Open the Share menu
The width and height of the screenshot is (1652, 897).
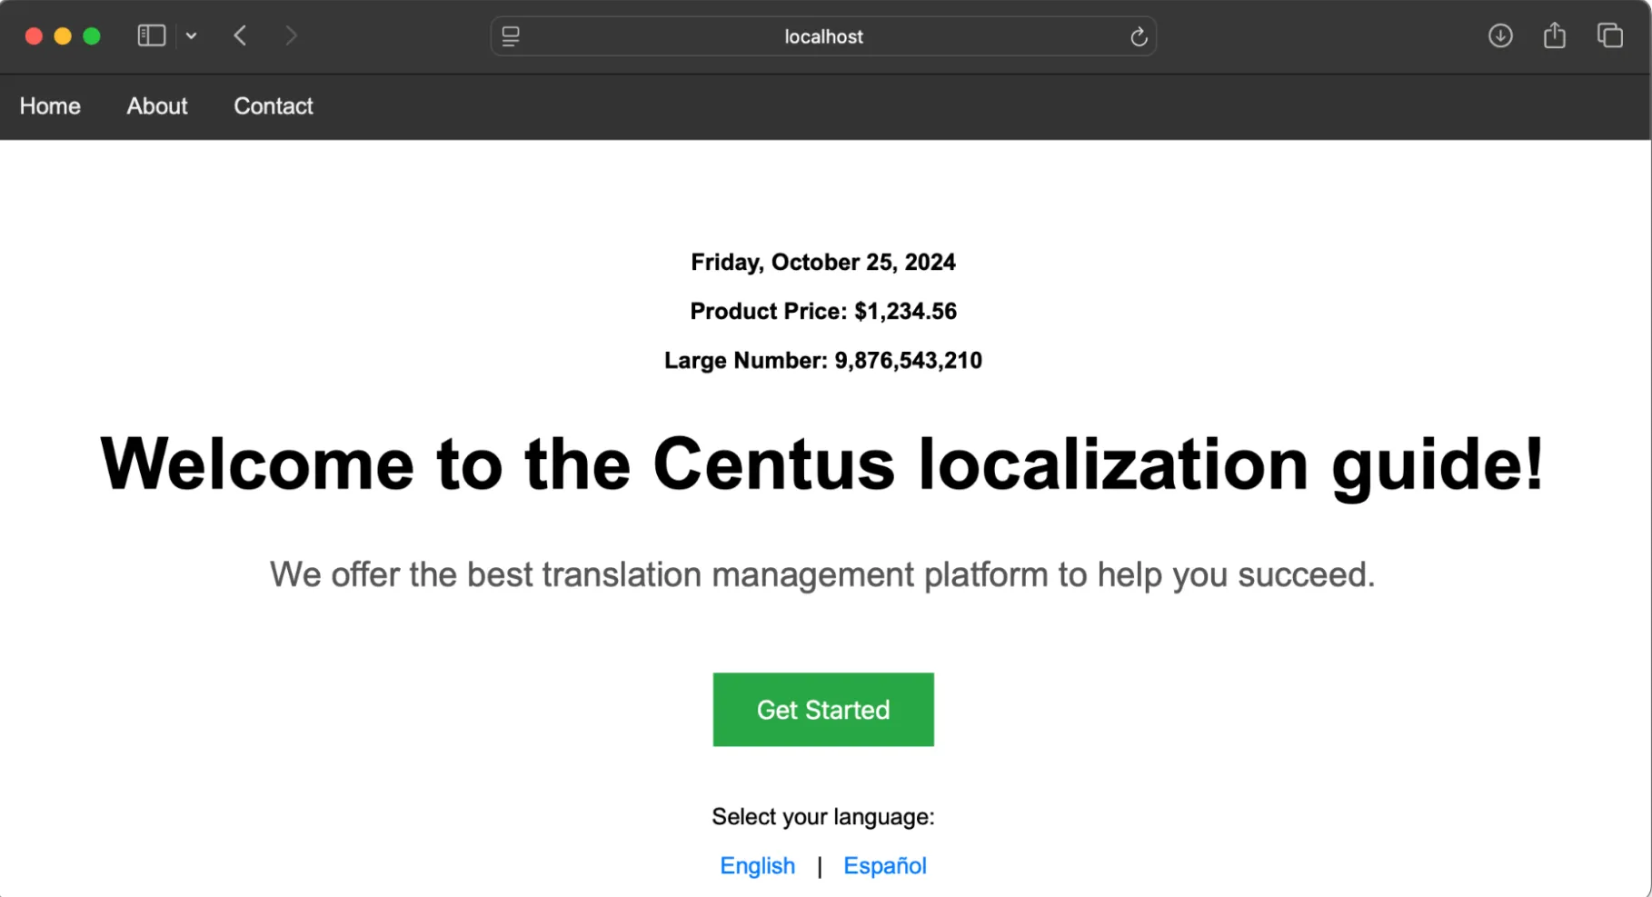coord(1555,36)
